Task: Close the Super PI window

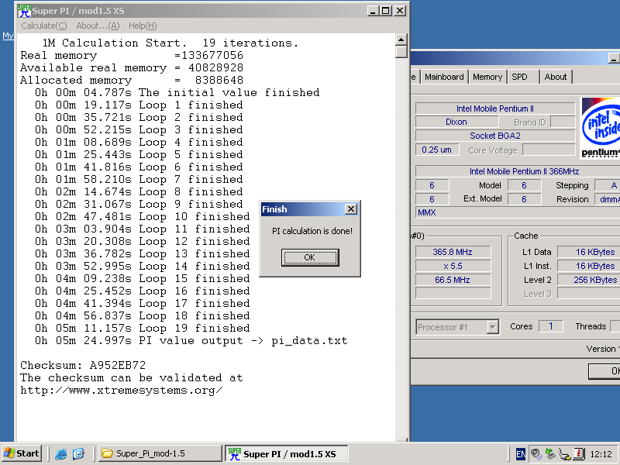Action: (x=400, y=11)
